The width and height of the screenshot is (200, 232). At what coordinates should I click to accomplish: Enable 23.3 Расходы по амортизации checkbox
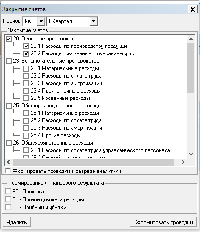point(26,83)
